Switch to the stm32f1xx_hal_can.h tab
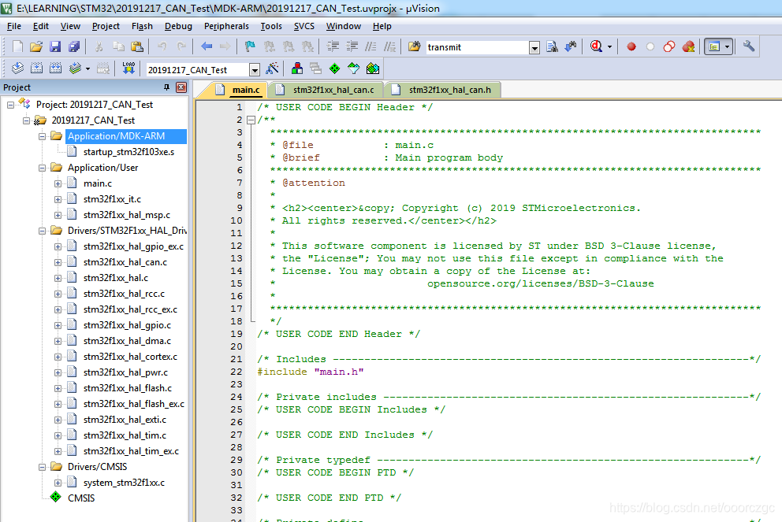Screen dimensions: 782x522 coord(445,90)
